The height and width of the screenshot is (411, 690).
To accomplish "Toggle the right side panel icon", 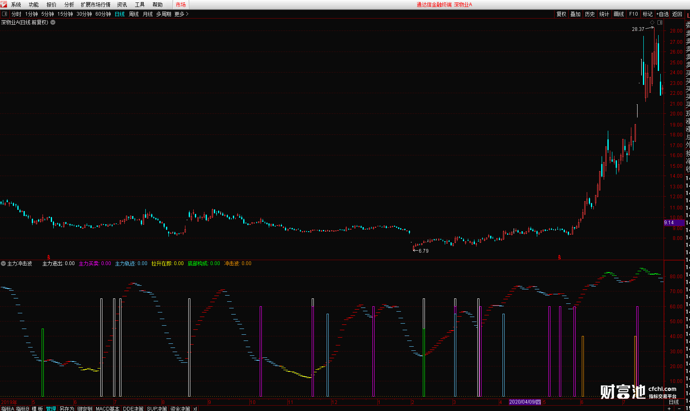I will click(x=660, y=22).
